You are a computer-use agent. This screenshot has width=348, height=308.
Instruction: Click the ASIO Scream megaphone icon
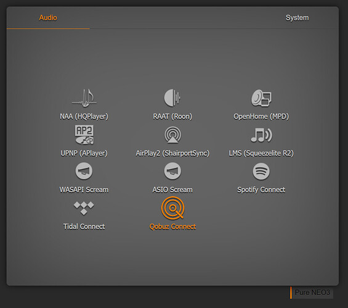click(172, 171)
